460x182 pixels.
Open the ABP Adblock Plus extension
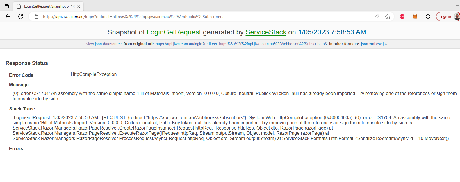point(402,17)
